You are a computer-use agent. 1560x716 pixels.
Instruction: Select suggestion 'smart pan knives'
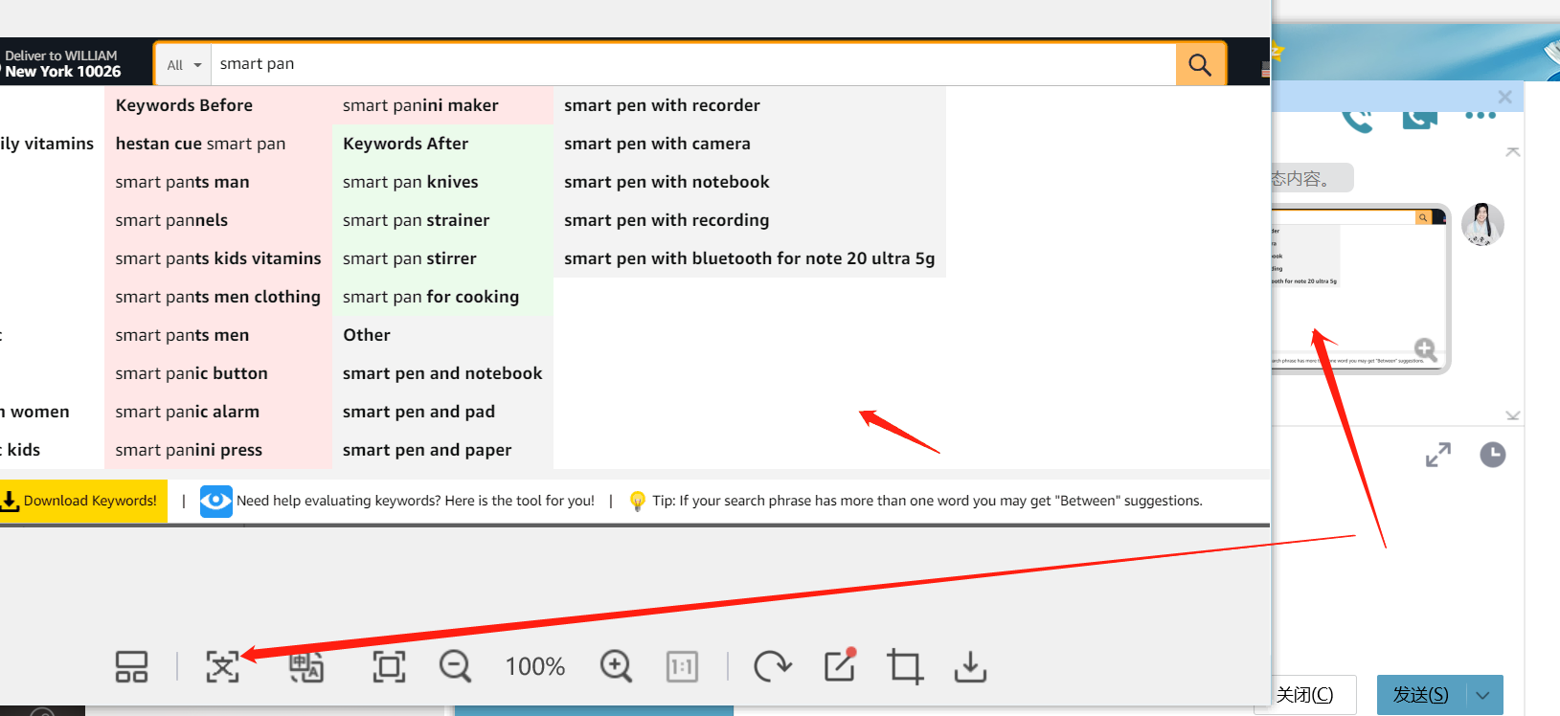click(410, 182)
